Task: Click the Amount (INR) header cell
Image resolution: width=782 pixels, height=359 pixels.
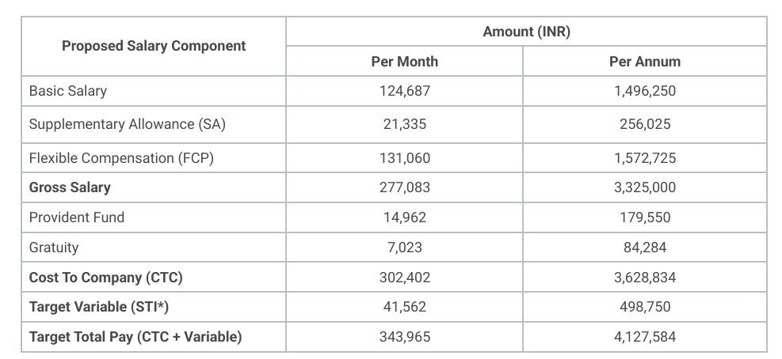Action: pyautogui.click(x=526, y=32)
